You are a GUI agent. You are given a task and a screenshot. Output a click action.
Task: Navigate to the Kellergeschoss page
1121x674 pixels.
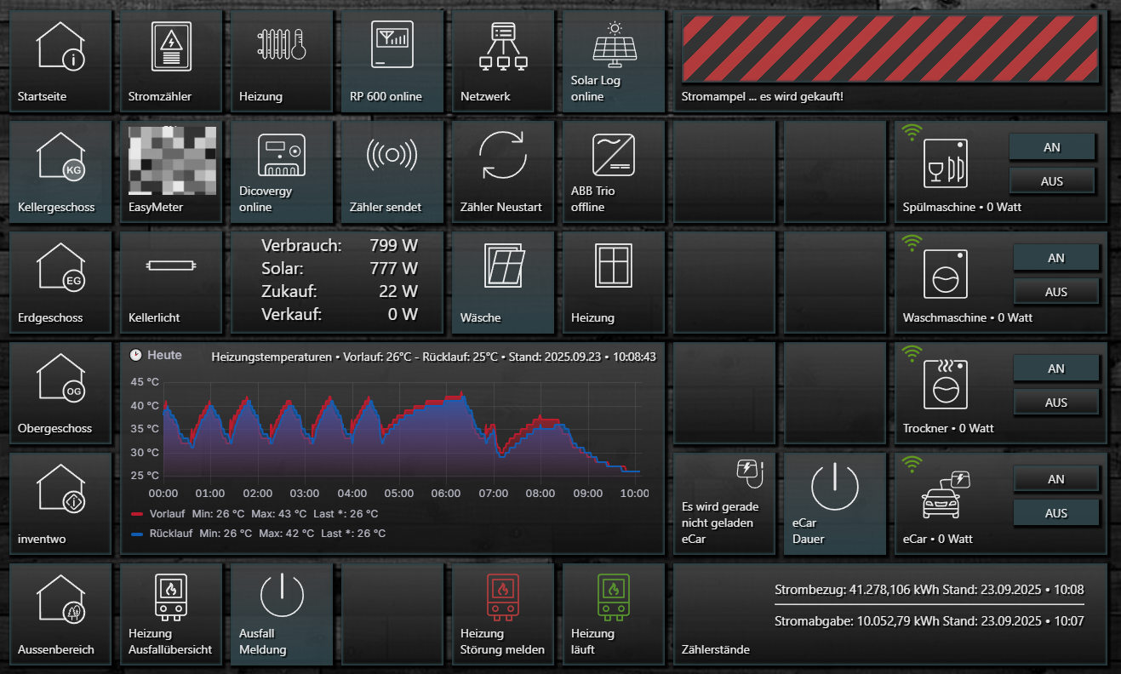click(x=60, y=171)
